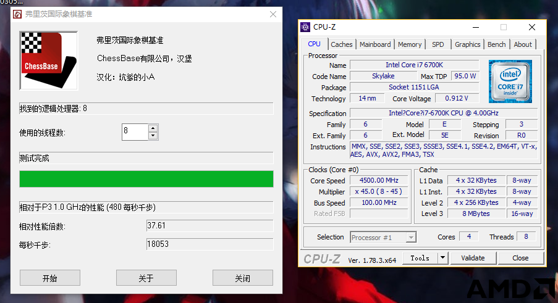This screenshot has height=303, width=558.
Task: Switch to the Memory tab
Action: (410, 44)
